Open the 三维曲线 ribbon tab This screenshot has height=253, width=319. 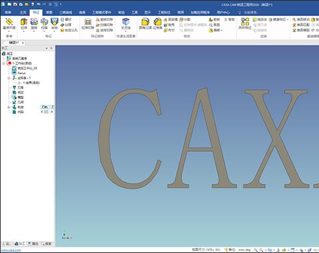66,12
